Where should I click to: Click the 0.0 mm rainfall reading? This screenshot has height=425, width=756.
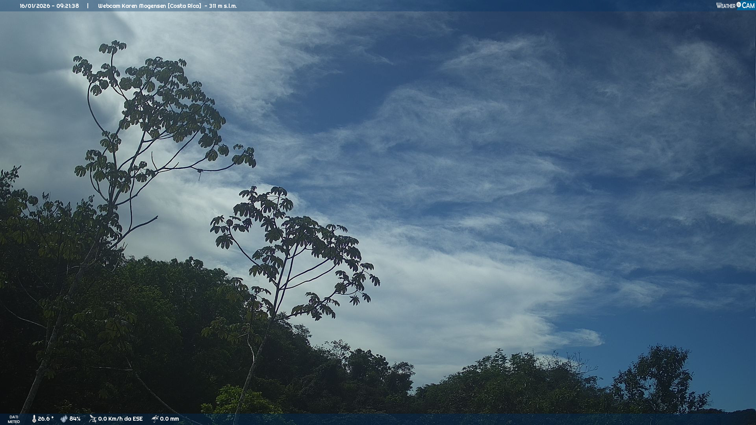click(169, 419)
